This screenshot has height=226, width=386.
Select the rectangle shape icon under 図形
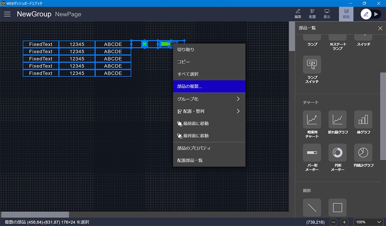(337, 207)
